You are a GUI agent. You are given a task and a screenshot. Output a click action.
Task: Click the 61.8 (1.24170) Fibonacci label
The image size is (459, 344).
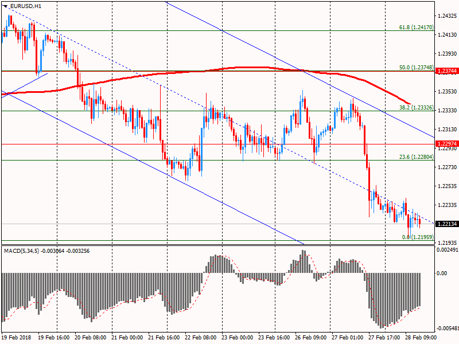pos(417,27)
